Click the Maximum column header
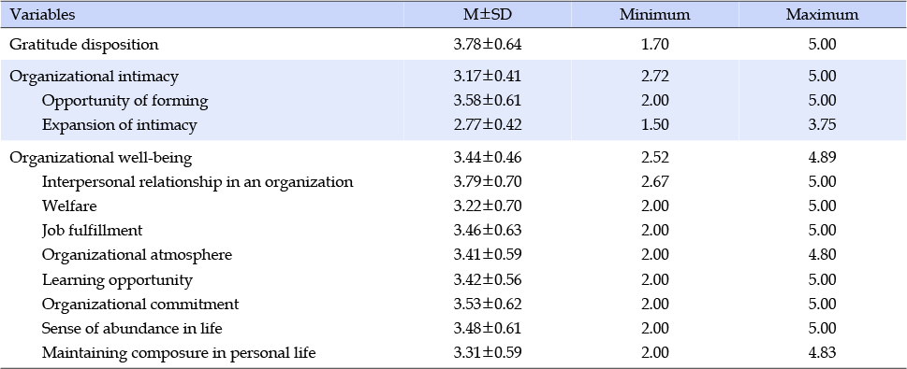907x369 pixels. (822, 15)
